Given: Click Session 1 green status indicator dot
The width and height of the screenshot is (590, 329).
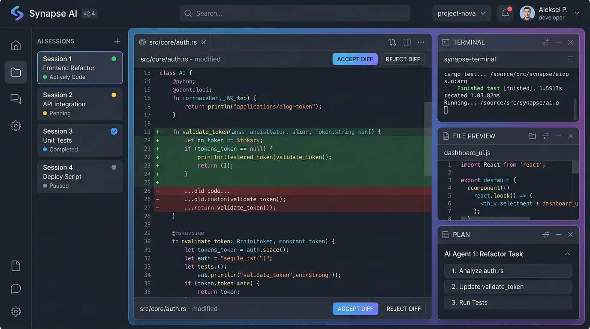Looking at the screenshot, I should (113, 58).
